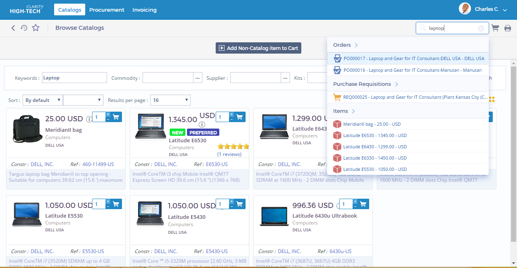Increase quantity for Latitude 6430u Ultrabook
Screen dimensions: 517x268
click(x=355, y=202)
